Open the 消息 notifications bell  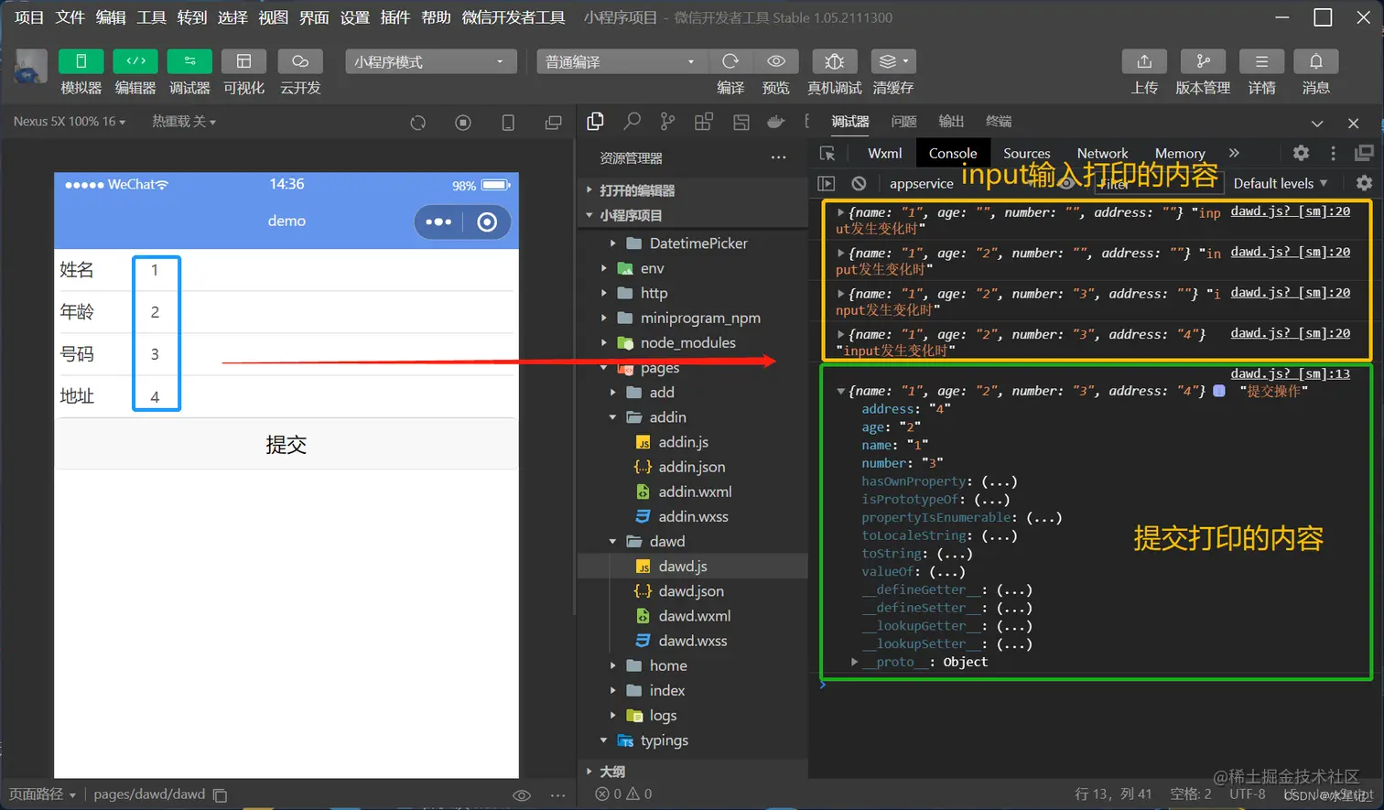pyautogui.click(x=1315, y=61)
